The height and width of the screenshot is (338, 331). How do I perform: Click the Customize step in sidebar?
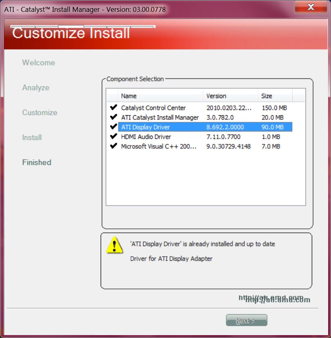(x=40, y=112)
